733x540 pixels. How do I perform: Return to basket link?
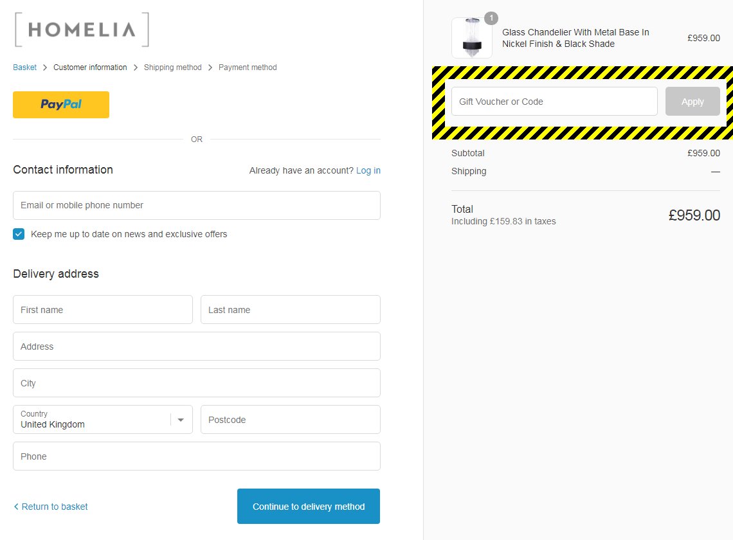[55, 507]
